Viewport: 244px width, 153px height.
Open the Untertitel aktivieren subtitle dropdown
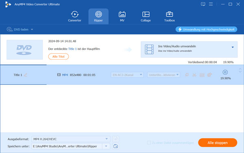click(x=163, y=75)
